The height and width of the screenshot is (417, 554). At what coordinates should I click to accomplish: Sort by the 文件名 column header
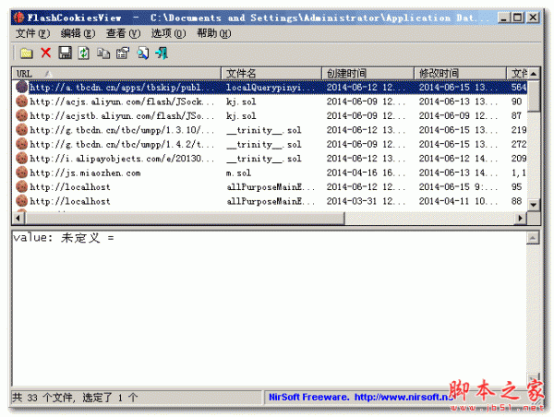coord(271,74)
